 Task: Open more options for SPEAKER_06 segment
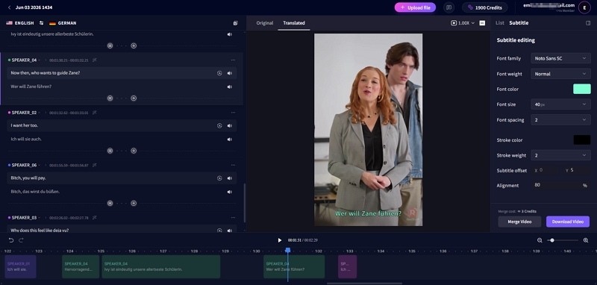coord(233,165)
